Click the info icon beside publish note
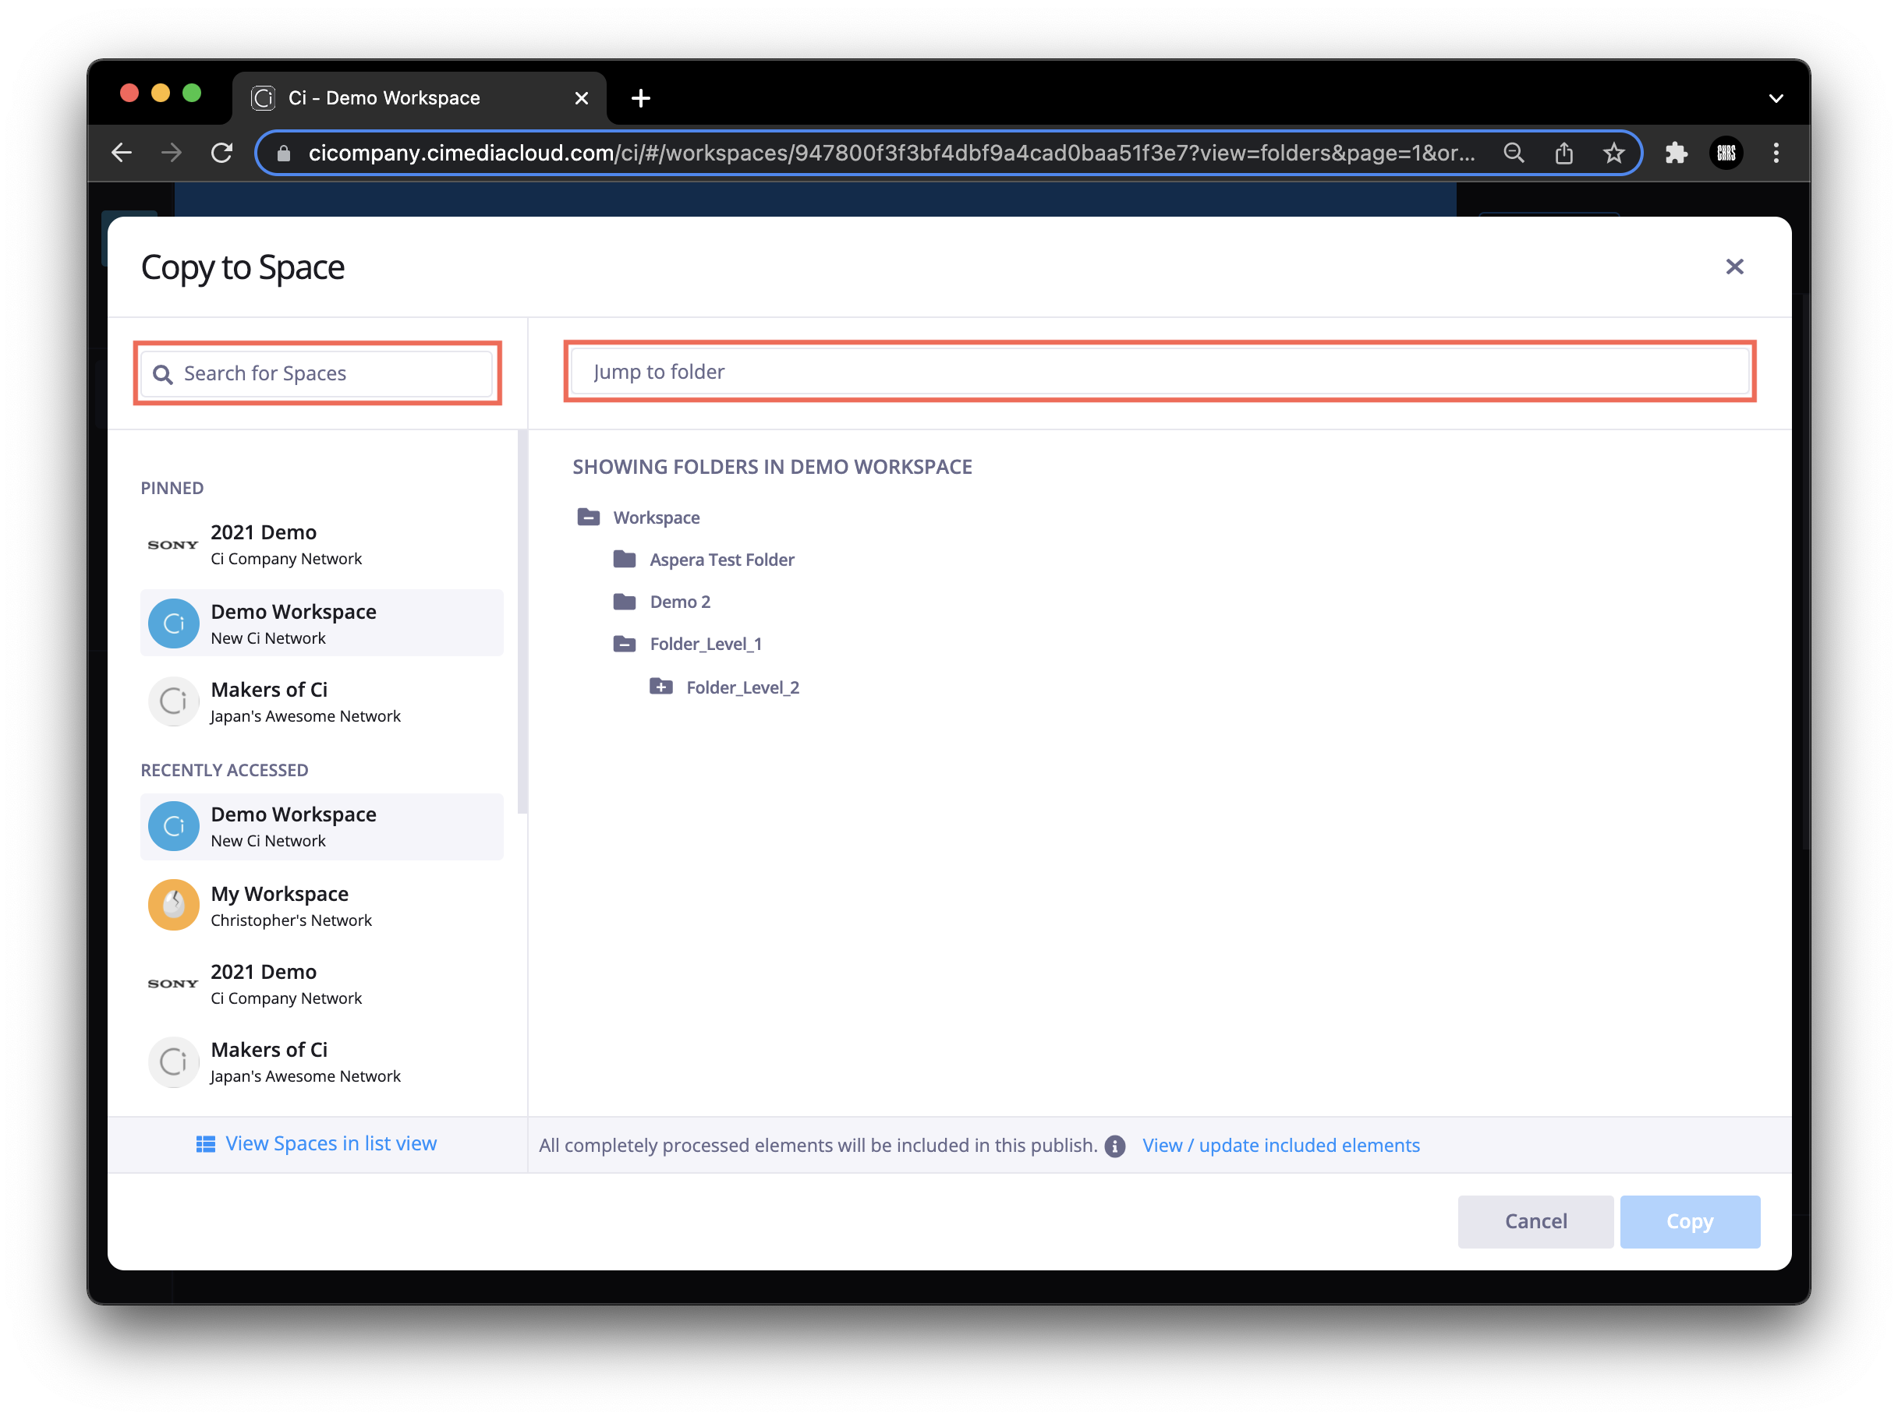Screen dimensions: 1898x1420 point(1114,1146)
